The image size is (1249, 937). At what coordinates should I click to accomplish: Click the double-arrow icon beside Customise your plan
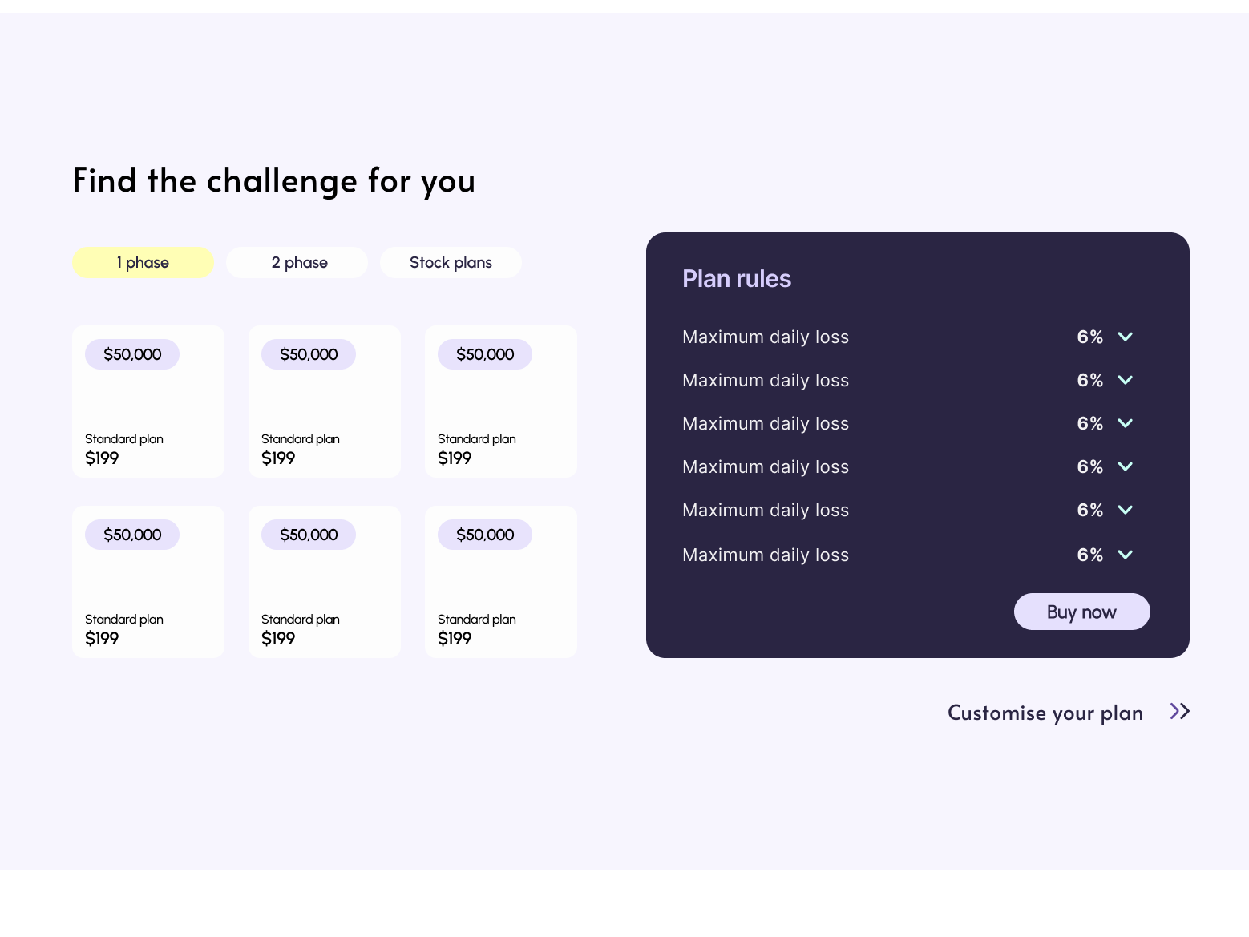click(x=1179, y=711)
